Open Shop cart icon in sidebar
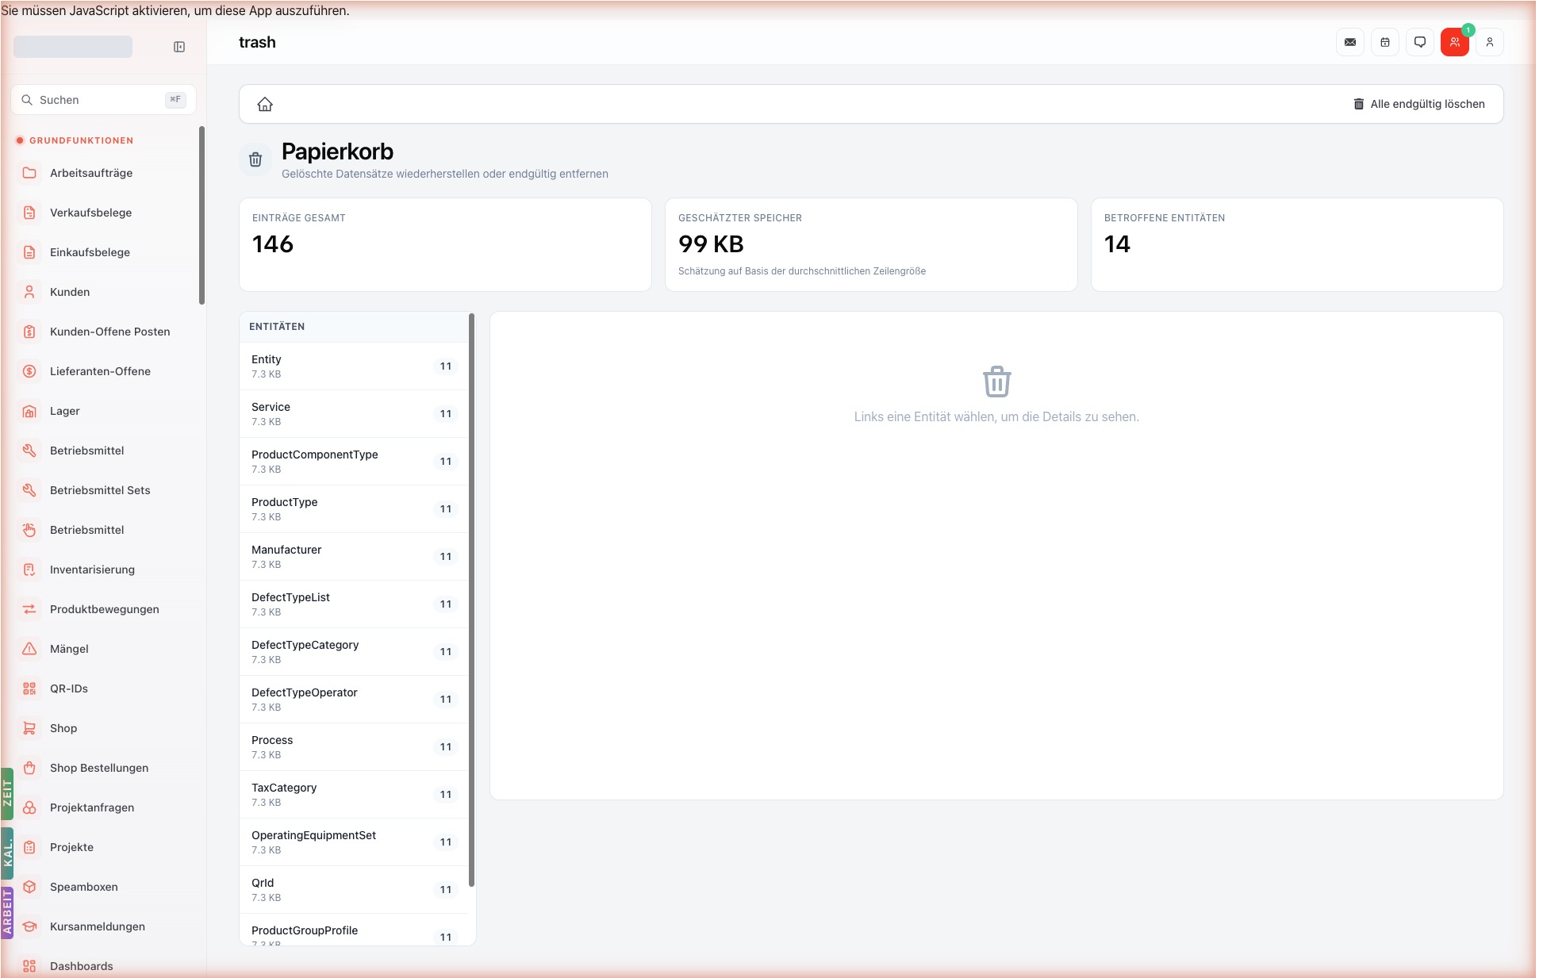 tap(29, 728)
